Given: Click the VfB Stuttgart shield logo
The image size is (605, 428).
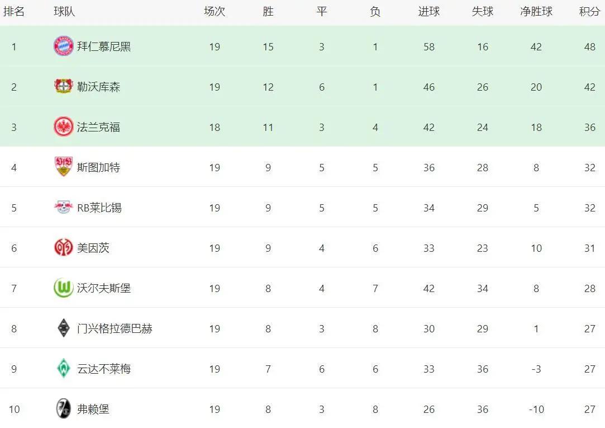Looking at the screenshot, I should (64, 167).
